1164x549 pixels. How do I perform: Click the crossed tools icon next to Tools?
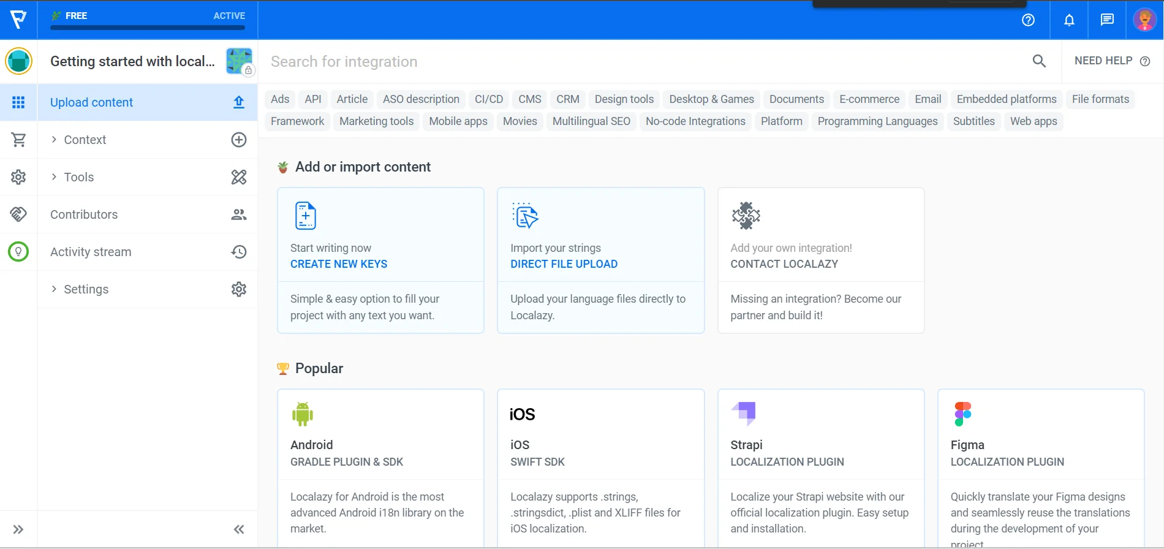[239, 177]
